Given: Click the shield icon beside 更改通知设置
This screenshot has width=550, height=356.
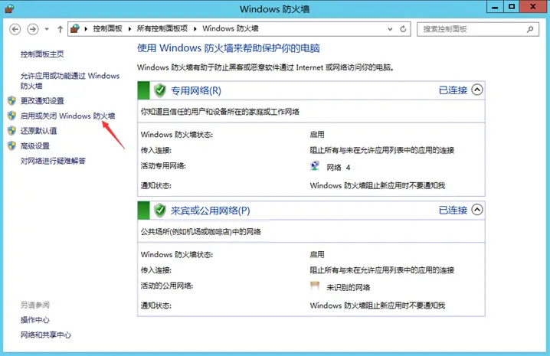Looking at the screenshot, I should (12, 100).
